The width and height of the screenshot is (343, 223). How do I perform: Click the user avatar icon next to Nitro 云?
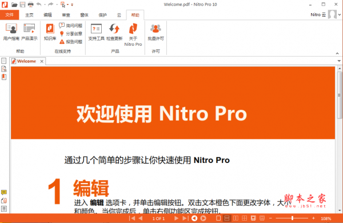point(333,14)
